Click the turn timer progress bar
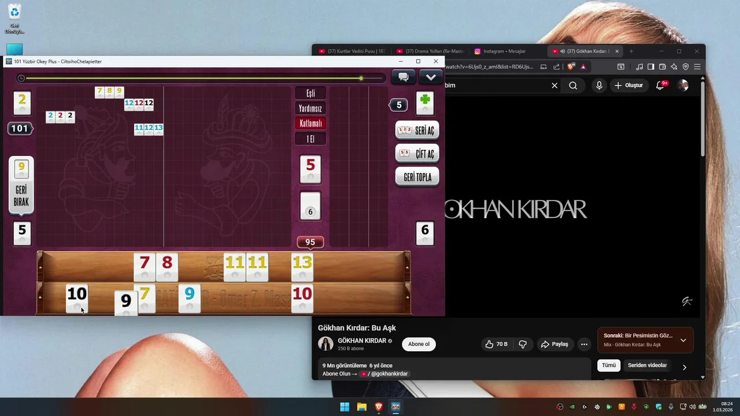Screen dimensions: 740x416 pos(205,78)
